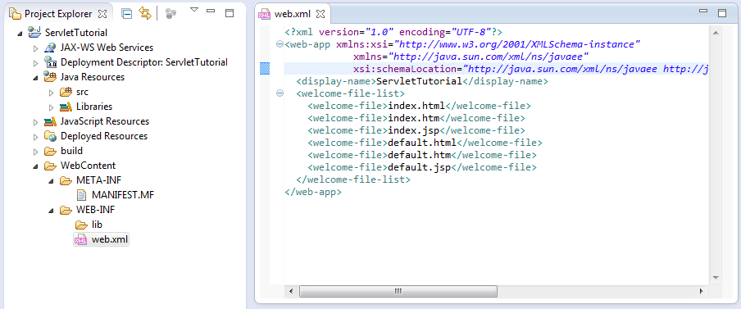This screenshot has width=741, height=309.
Task: Click the Java Resources package icon
Action: pyautogui.click(x=50, y=76)
